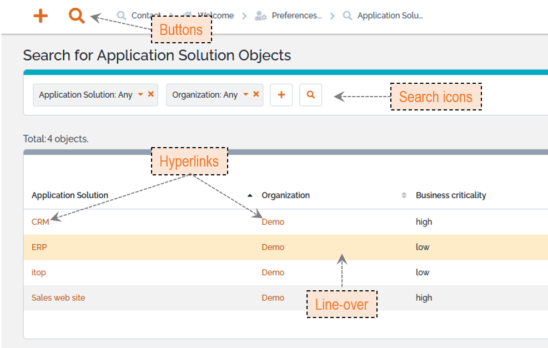The height and width of the screenshot is (348, 548).
Task: Open the CRM application solution link
Action: (40, 222)
